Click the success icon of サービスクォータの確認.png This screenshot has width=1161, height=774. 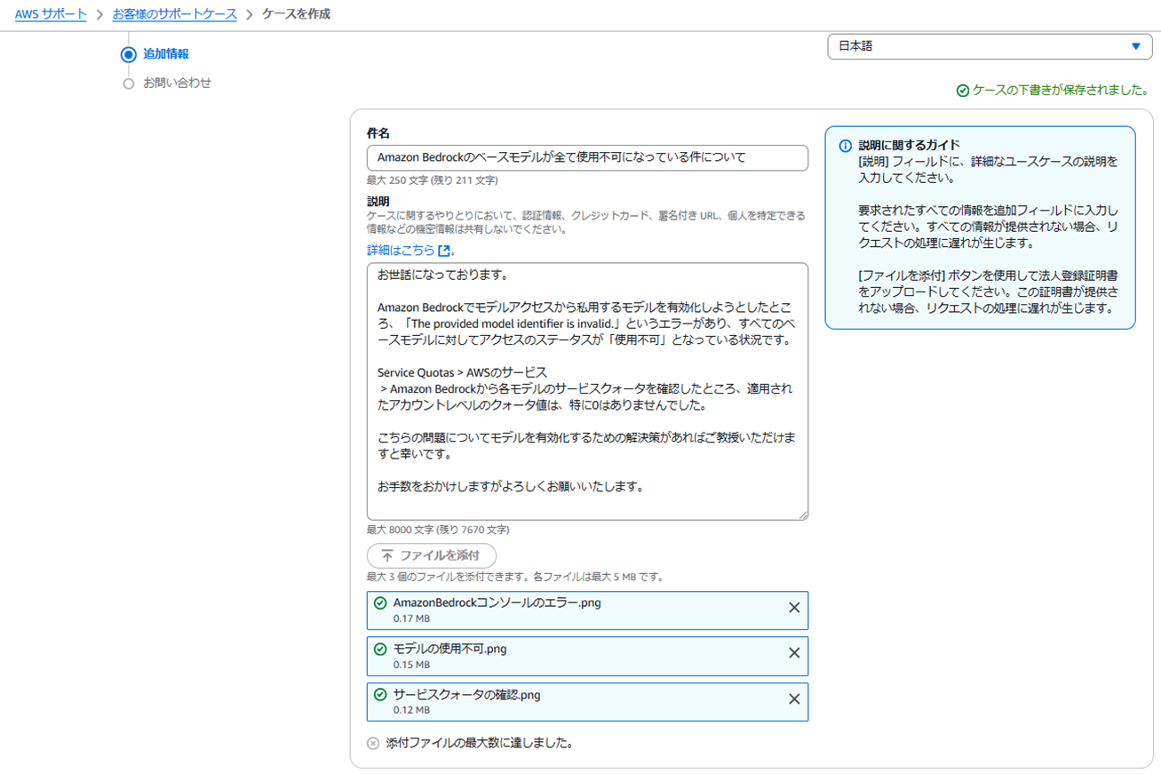380,695
